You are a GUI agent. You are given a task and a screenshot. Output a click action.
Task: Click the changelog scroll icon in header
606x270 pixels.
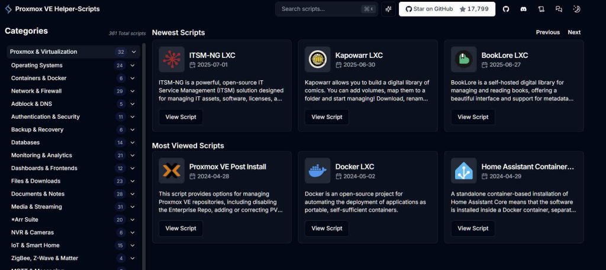click(541, 9)
